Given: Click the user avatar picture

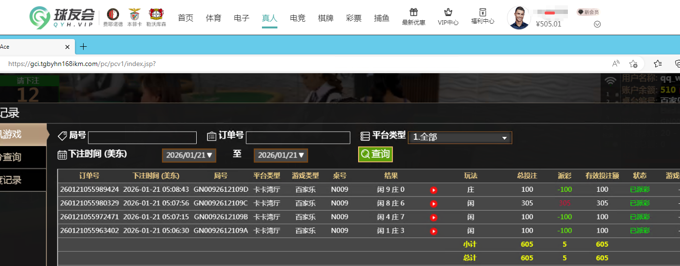Looking at the screenshot, I should point(519,18).
